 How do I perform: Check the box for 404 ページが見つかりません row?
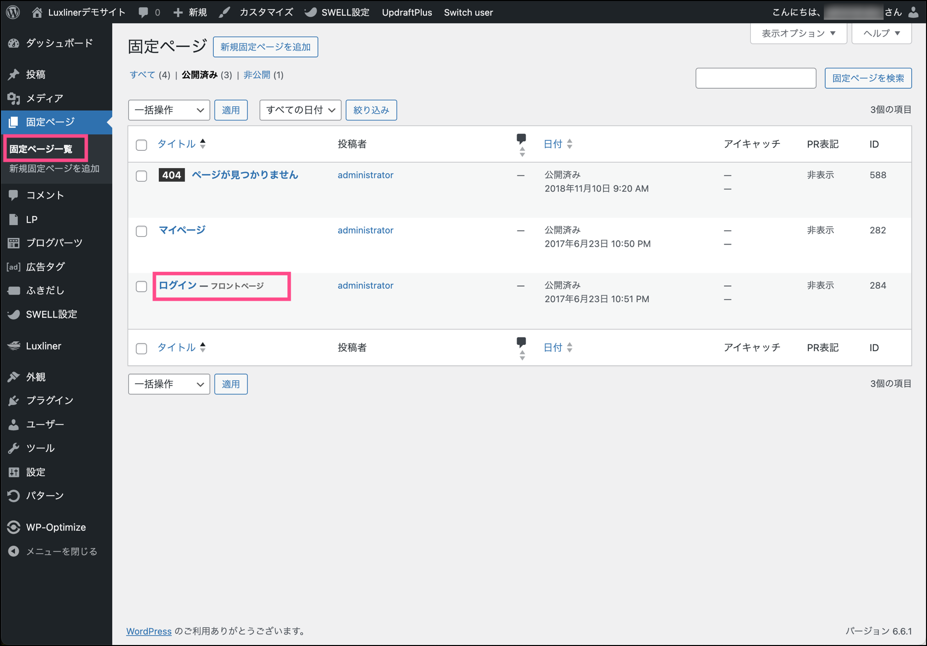tap(141, 176)
